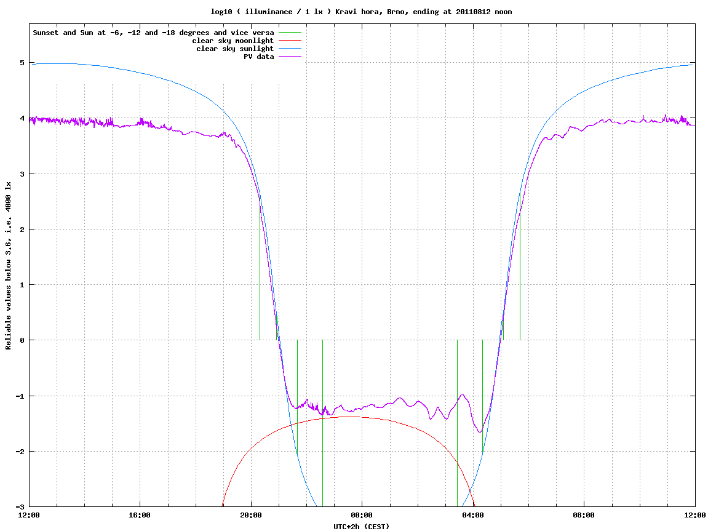Click the y-axis tick label -3

pyautogui.click(x=20, y=507)
